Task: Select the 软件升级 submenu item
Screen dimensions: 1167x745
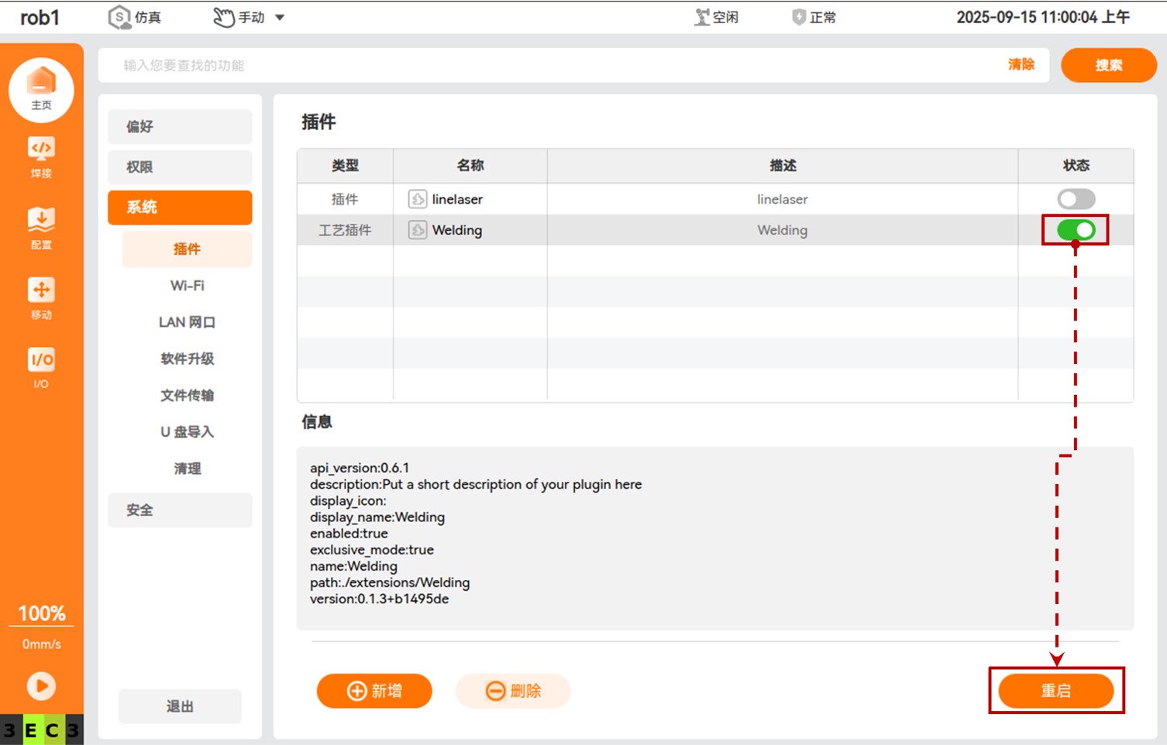Action: (187, 359)
